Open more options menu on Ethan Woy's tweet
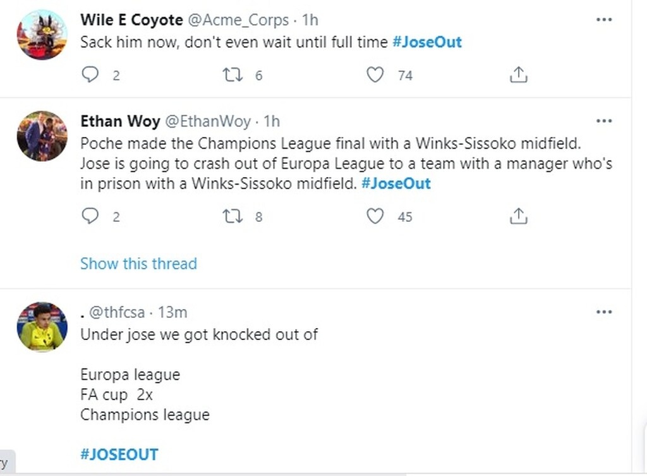Screen dimensions: 647x476 click(x=604, y=121)
